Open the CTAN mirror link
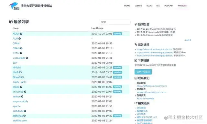The height and width of the screenshot is (124, 207). click(x=16, y=53)
